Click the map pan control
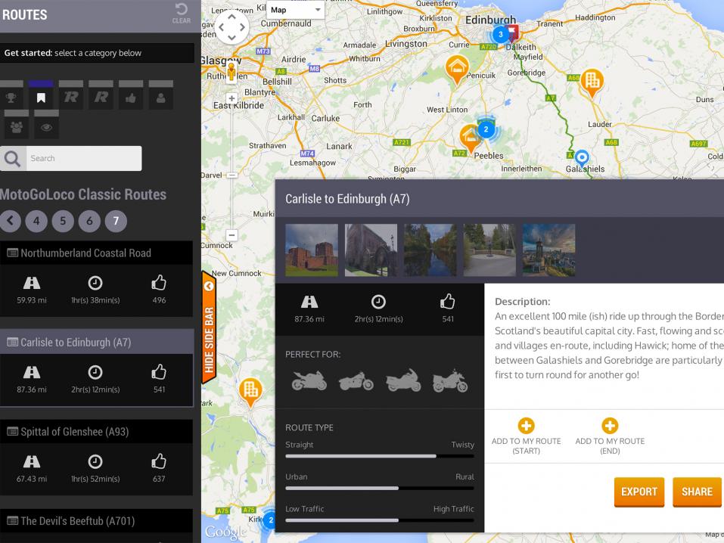 [231, 28]
